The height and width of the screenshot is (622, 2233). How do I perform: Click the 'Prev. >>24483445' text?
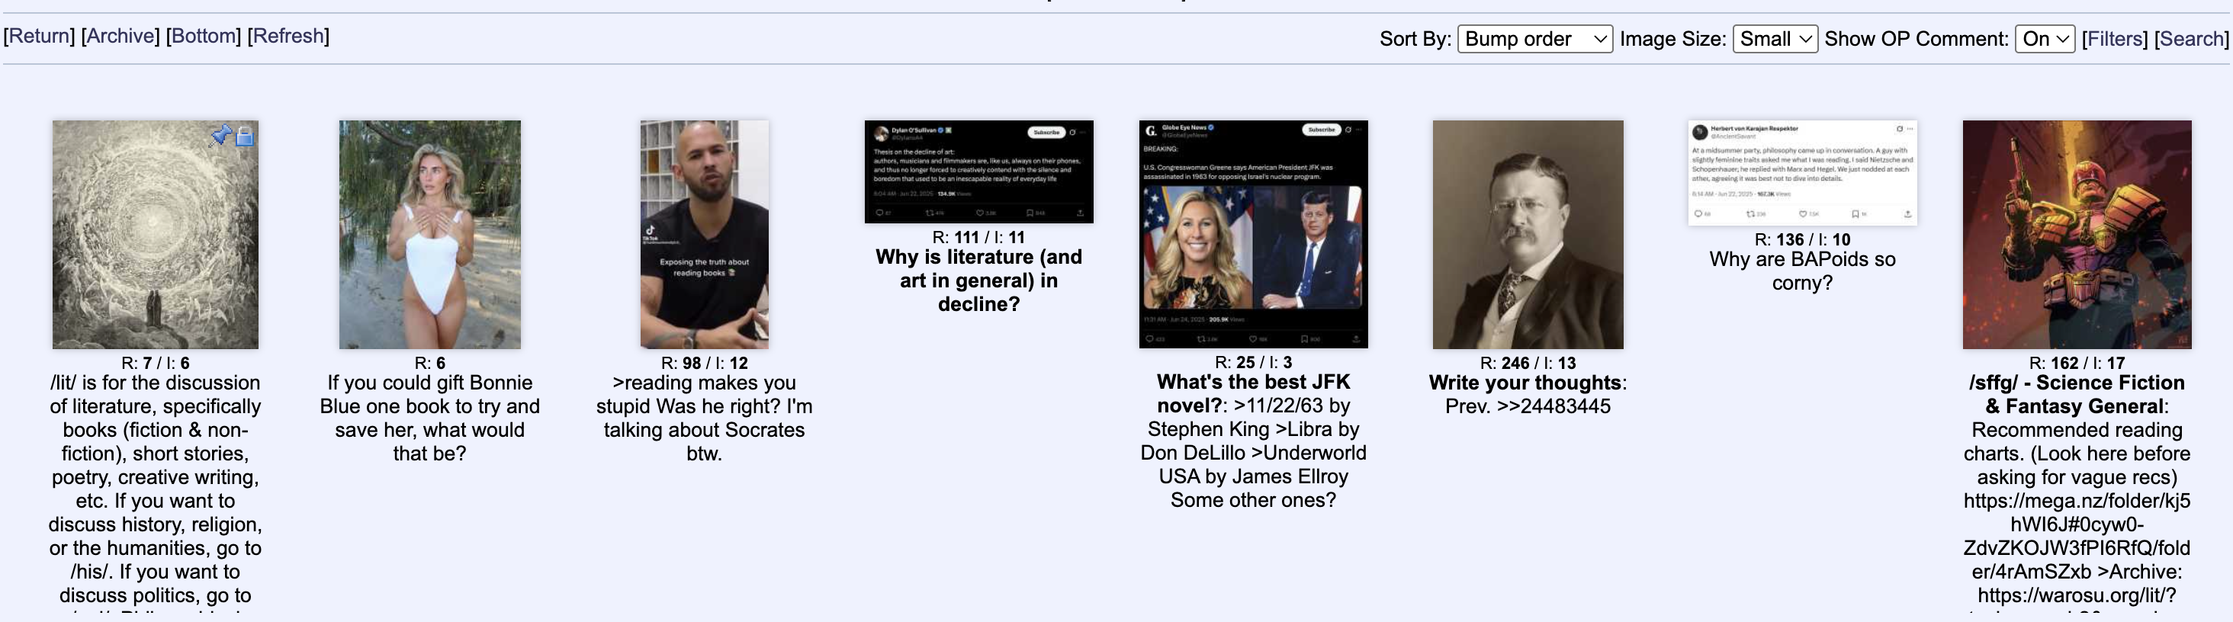click(x=1528, y=406)
